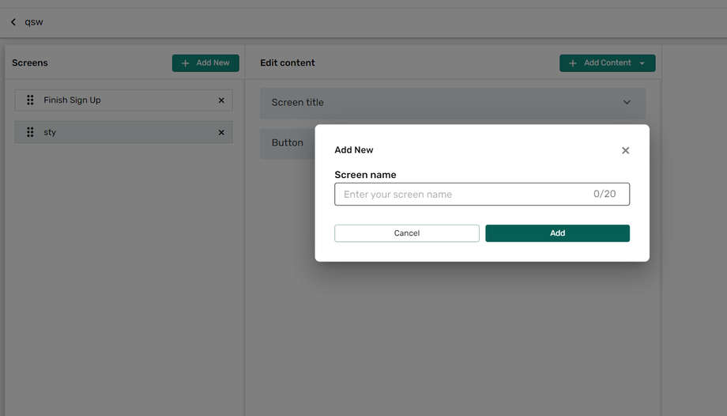Click the 0/20 character counter
727x416 pixels.
pos(605,195)
